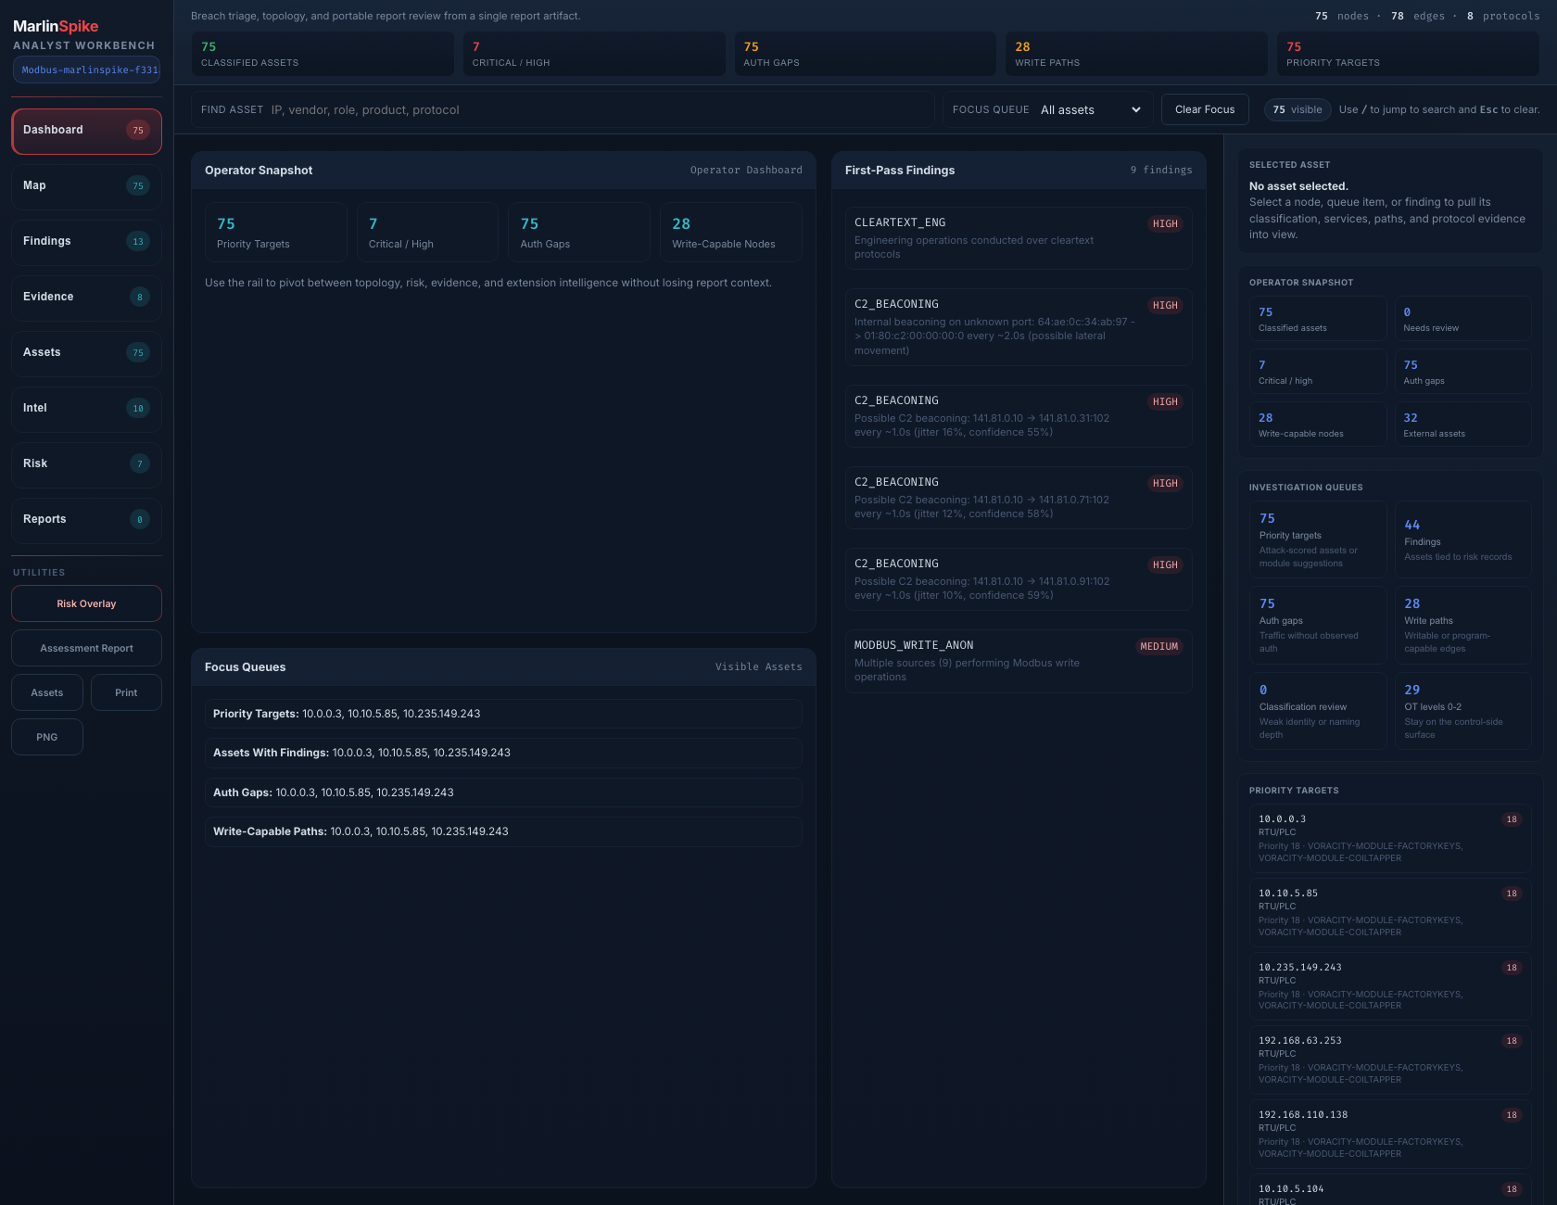Open the Focus Queue dropdown
The height and width of the screenshot is (1205, 1557).
pos(1092,108)
